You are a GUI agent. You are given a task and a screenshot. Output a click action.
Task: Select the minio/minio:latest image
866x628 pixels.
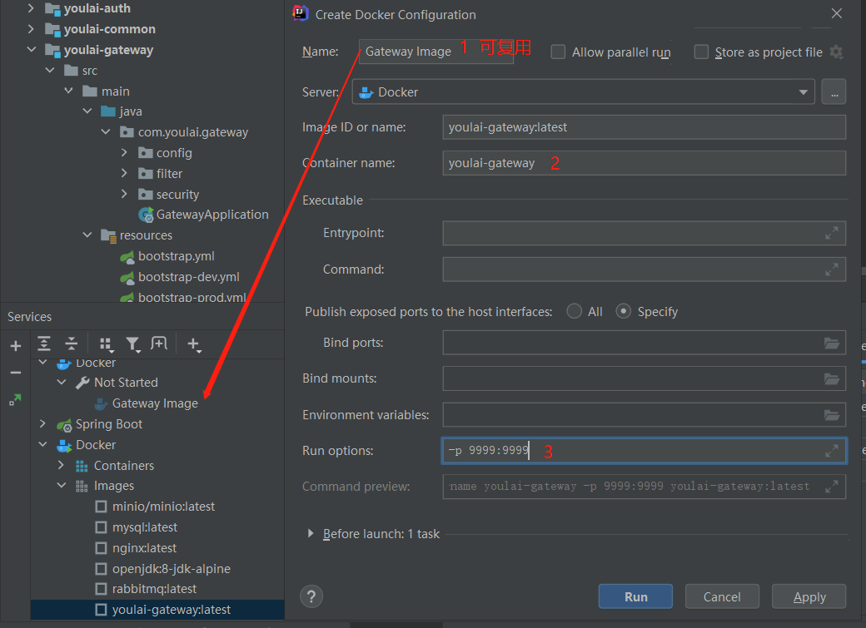tap(155, 507)
